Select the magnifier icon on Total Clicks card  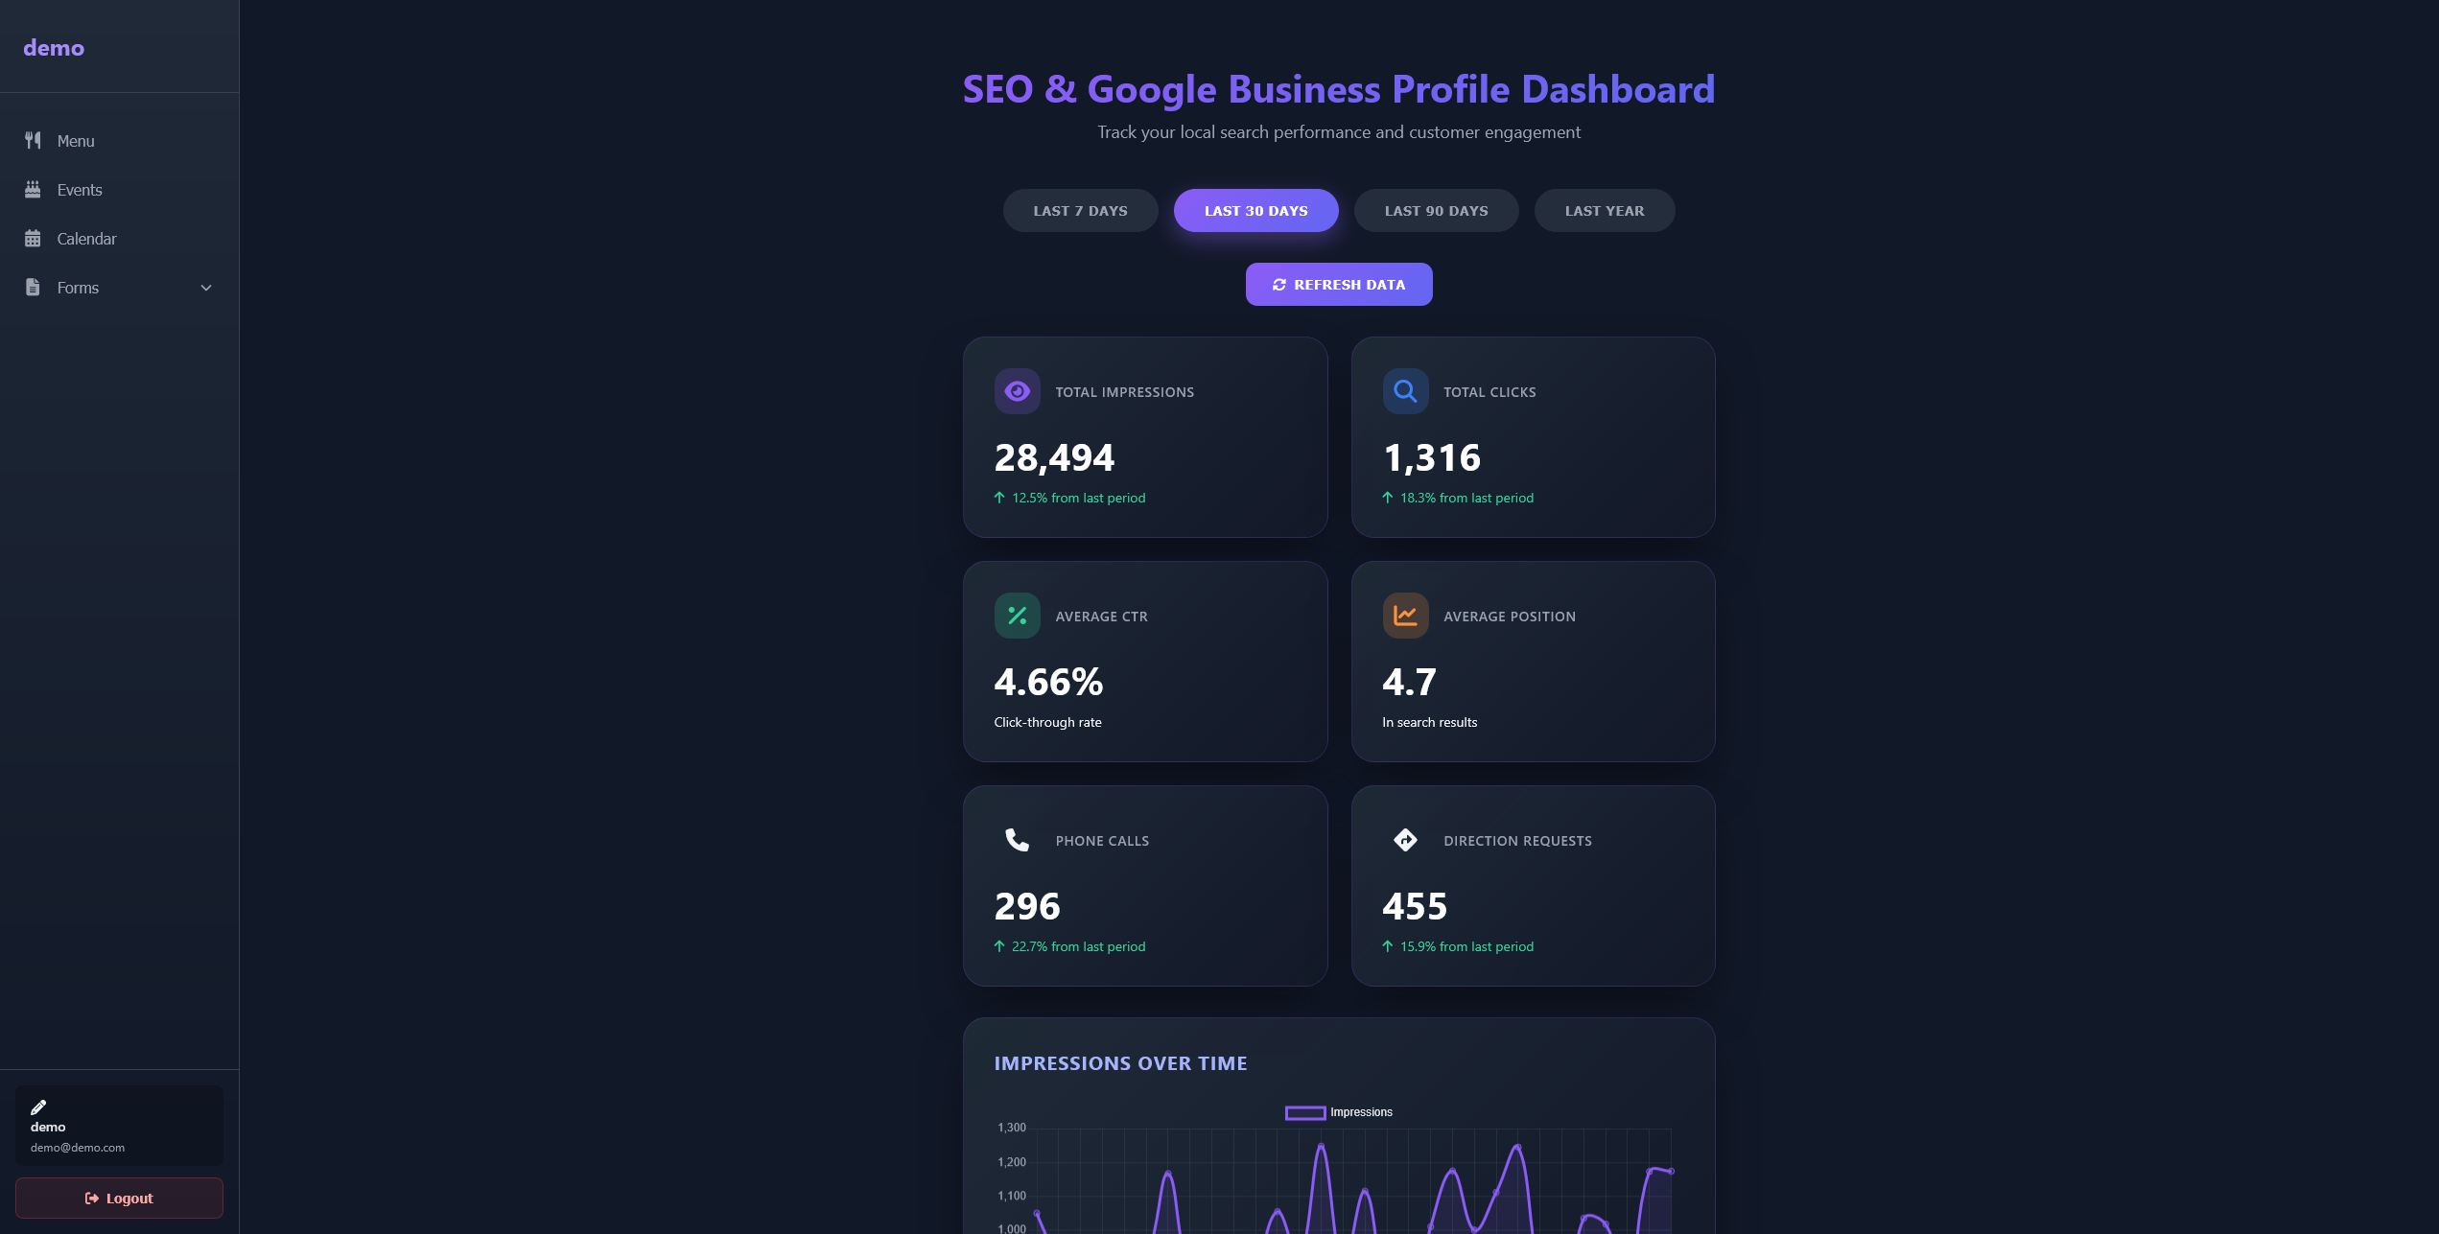(x=1405, y=390)
